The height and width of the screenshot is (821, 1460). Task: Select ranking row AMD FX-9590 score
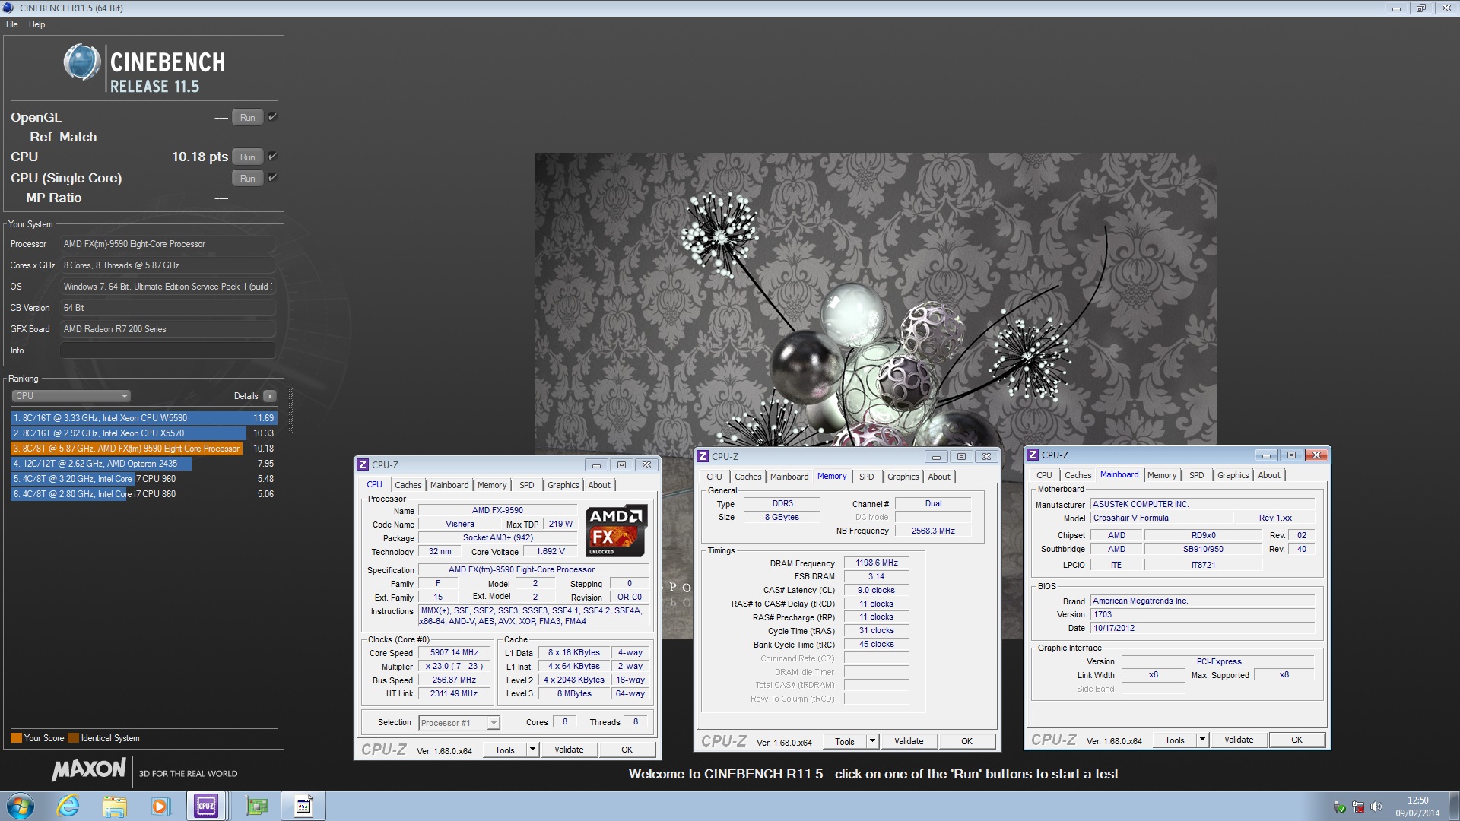143,449
